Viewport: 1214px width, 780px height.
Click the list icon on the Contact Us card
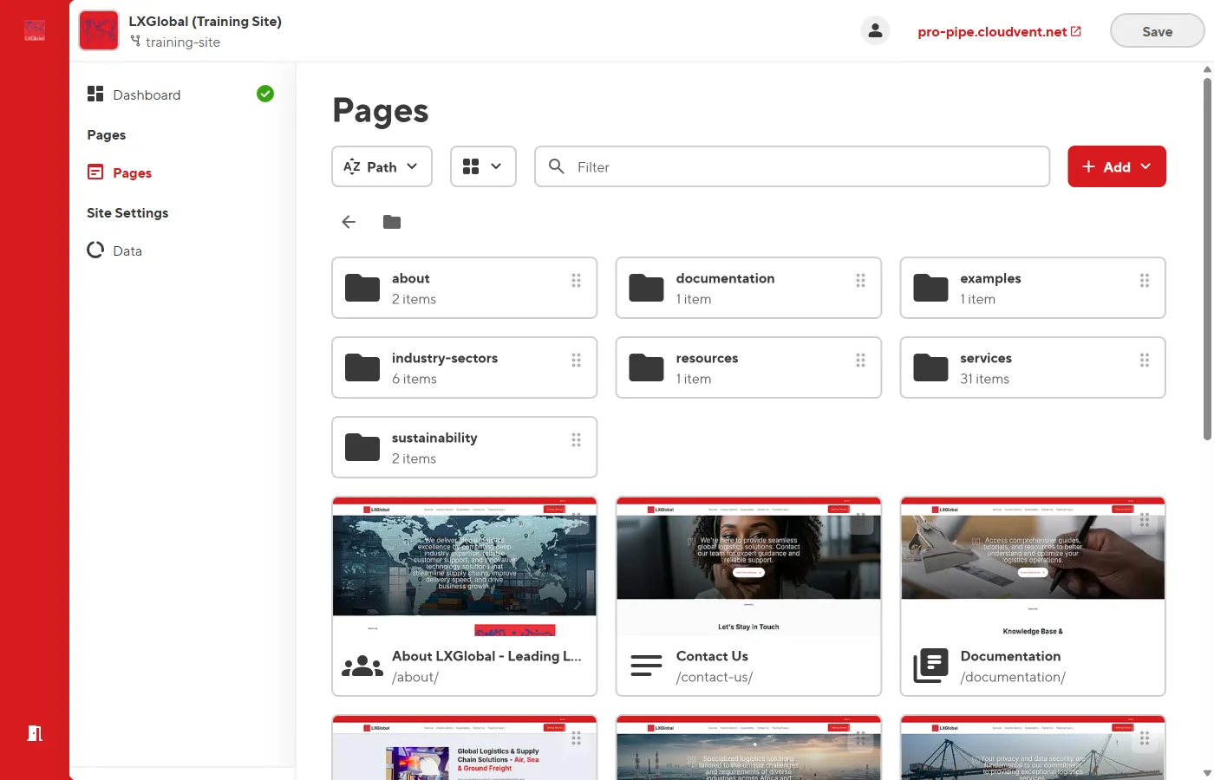click(x=646, y=665)
